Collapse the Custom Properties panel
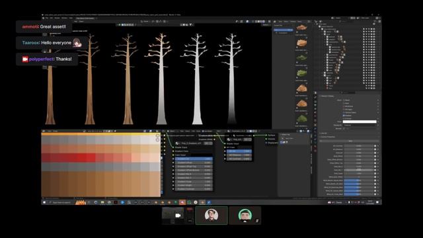423x238 pixels. click(x=328, y=137)
